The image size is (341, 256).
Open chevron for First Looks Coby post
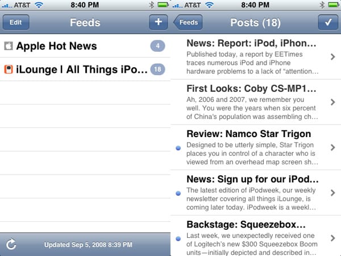pos(332,102)
